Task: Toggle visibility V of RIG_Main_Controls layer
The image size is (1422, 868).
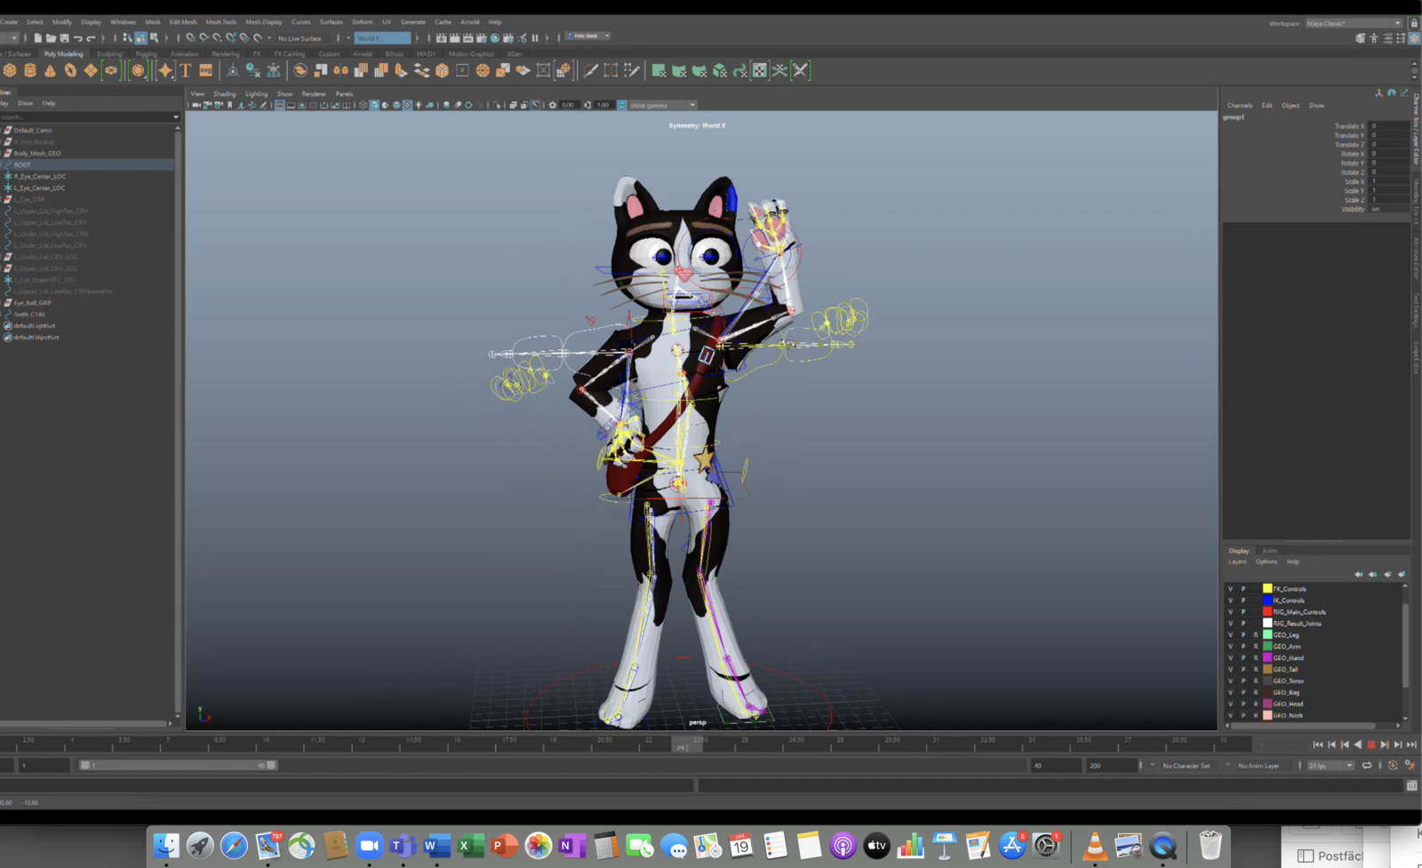Action: 1230,612
